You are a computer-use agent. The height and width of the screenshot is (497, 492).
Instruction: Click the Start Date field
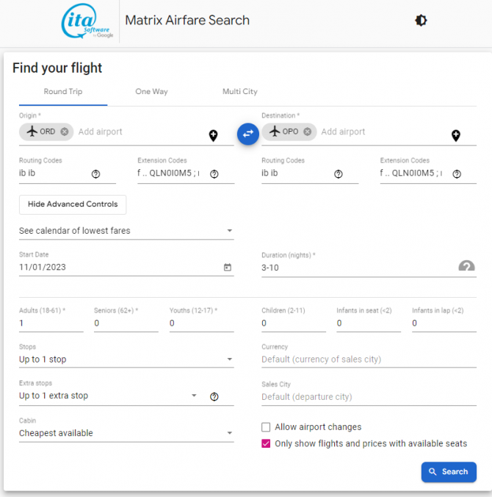pos(120,267)
